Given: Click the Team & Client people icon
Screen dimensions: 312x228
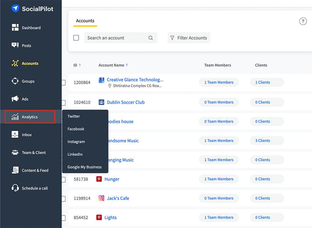Looking at the screenshot, I should [15, 153].
